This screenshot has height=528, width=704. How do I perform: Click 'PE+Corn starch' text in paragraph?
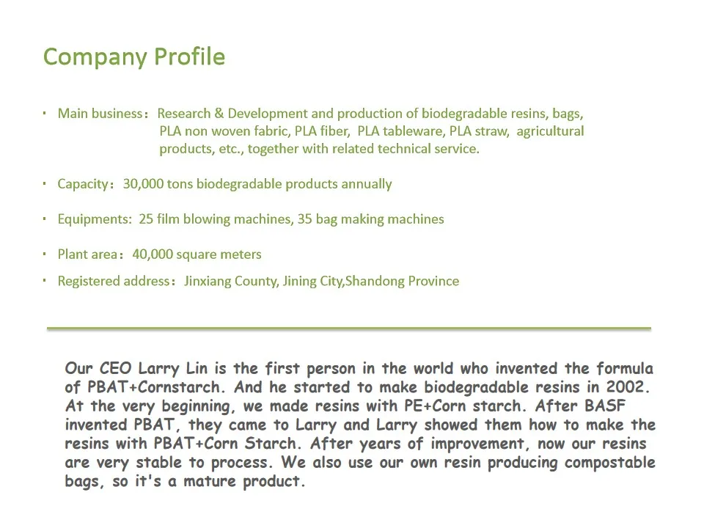(462, 406)
